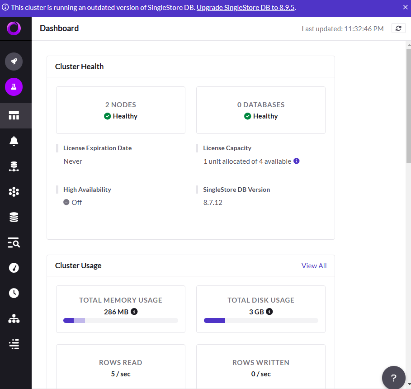Open the server hosts sidebar icon

point(14,166)
